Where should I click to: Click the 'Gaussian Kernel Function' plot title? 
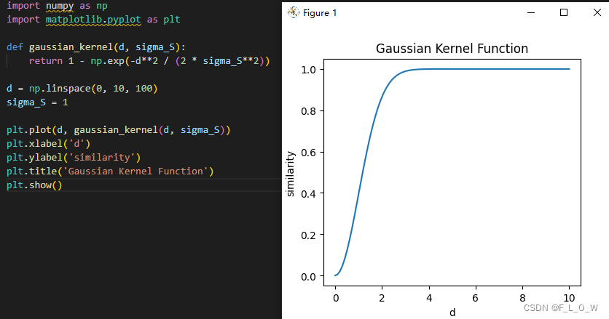coord(452,49)
